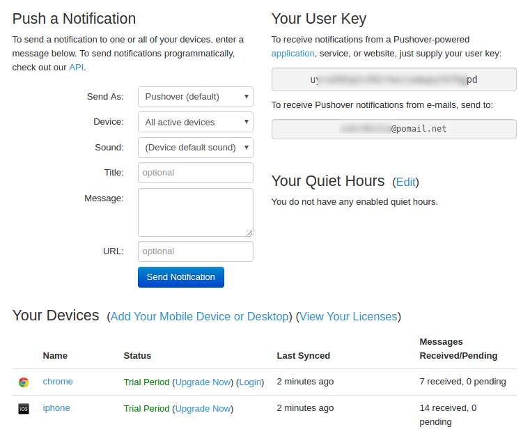Click the Name column header
This screenshot has height=436, width=530.
pyautogui.click(x=55, y=356)
